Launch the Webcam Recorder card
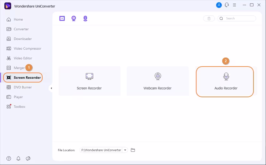 click(x=158, y=81)
